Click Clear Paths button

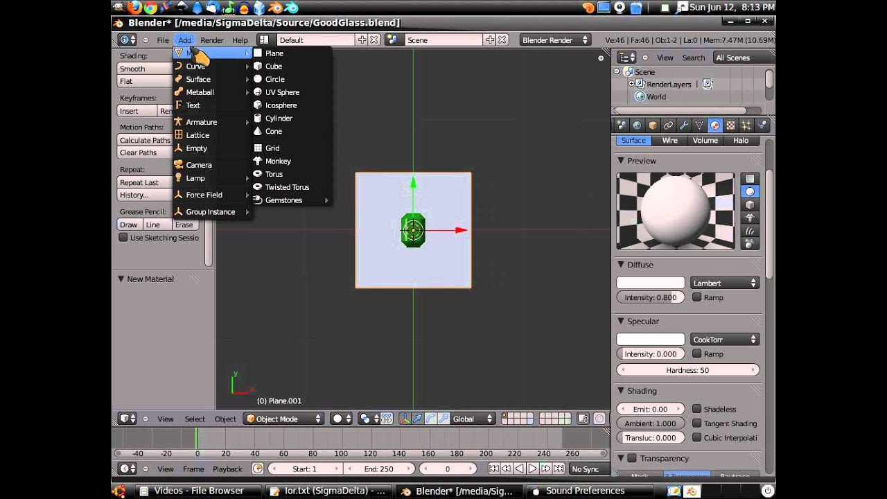pos(145,152)
